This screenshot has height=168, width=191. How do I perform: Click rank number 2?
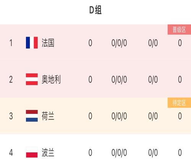(x=11, y=79)
